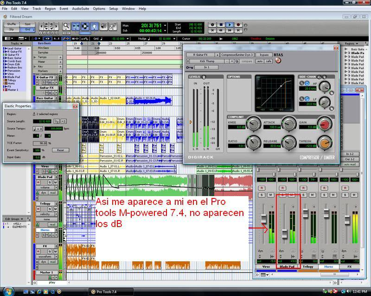The height and width of the screenshot is (296, 371).
Task: Solo the Trilogy channel in the mixer
Action: [x=303, y=195]
